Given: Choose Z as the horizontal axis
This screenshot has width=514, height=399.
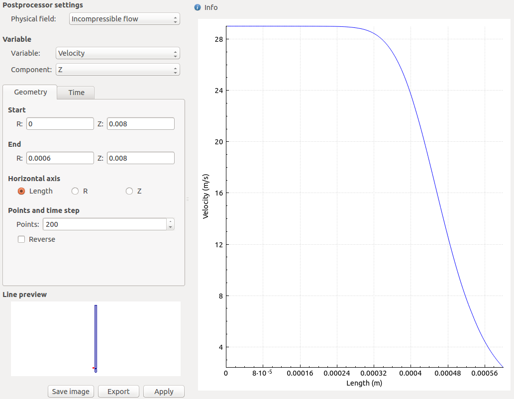Looking at the screenshot, I should [x=129, y=191].
